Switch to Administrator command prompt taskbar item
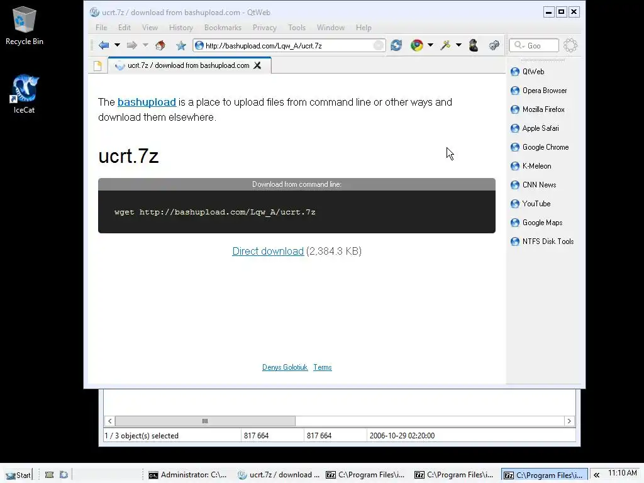Image resolution: width=644 pixels, height=483 pixels. [187, 475]
